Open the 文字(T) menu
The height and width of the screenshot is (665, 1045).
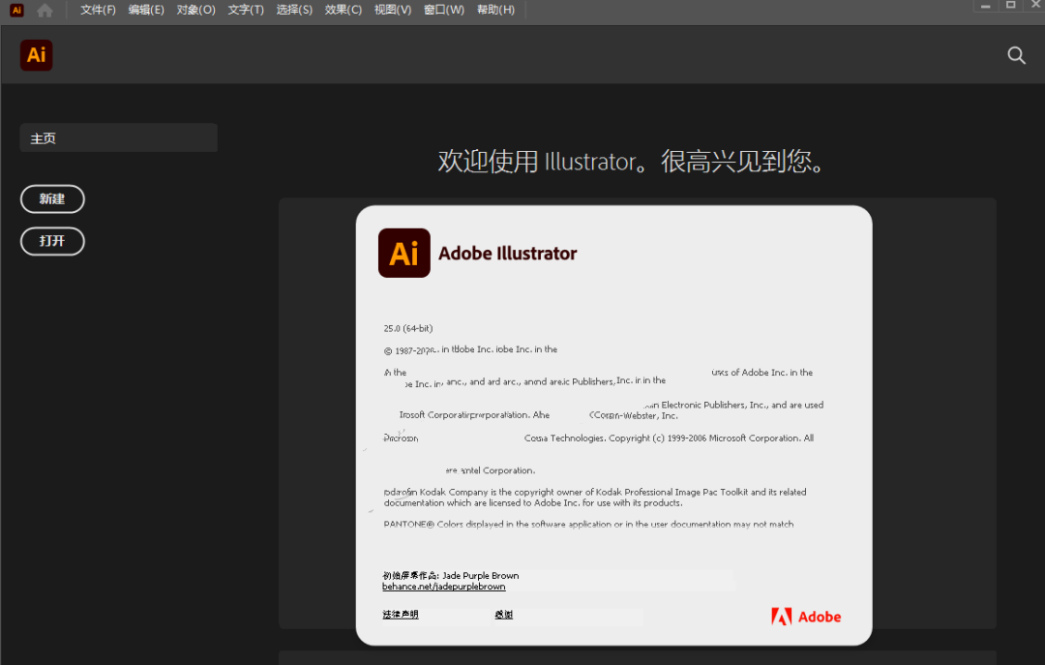coord(246,10)
